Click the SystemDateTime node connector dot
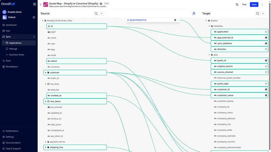The image size is (271, 152). (x=175, y=20)
